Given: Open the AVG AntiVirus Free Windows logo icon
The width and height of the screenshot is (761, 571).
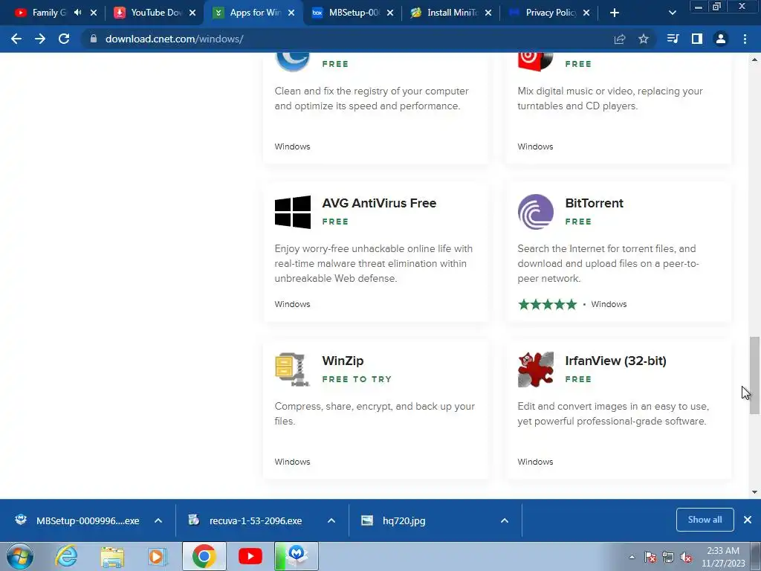Looking at the screenshot, I should point(293,212).
